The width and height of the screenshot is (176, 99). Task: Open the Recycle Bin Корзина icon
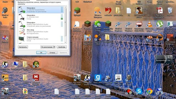[170, 12]
